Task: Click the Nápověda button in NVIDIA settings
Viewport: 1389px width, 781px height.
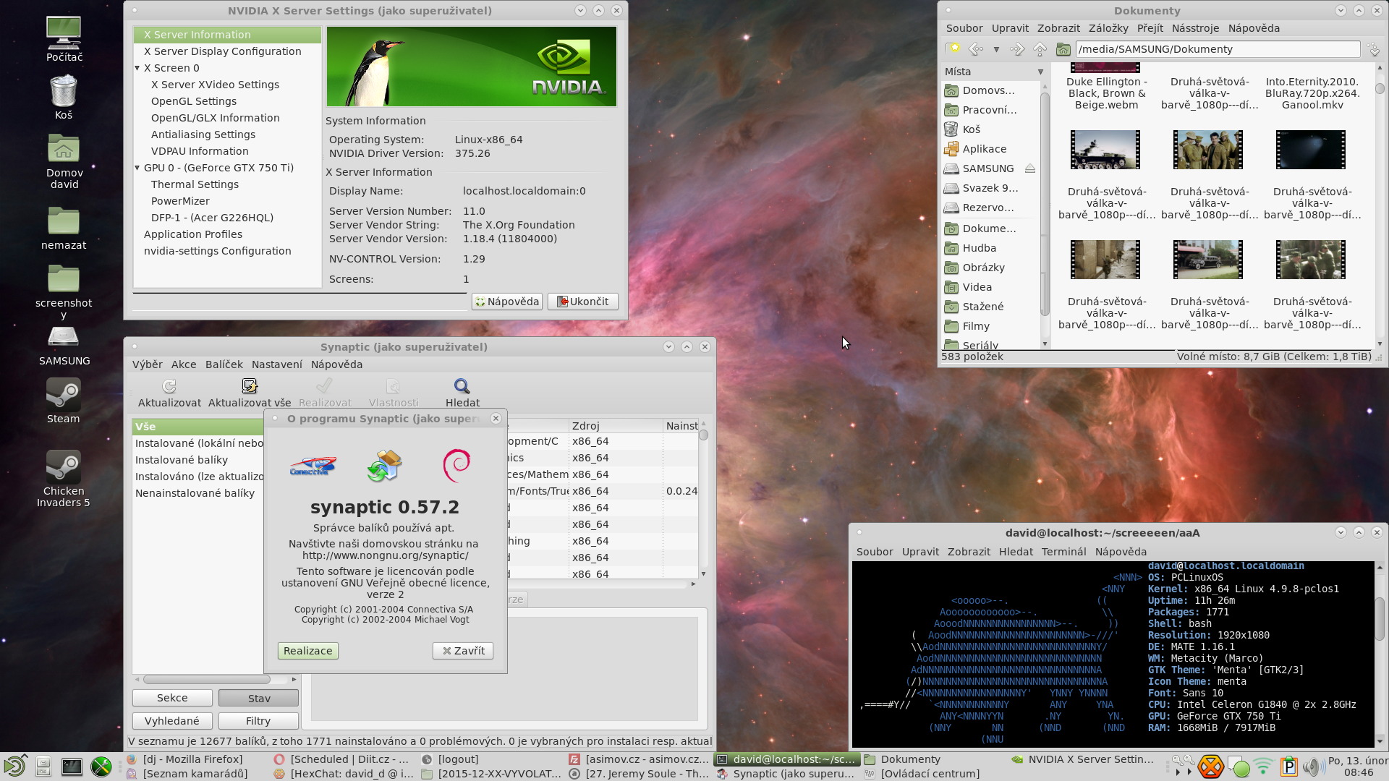Action: coord(507,302)
